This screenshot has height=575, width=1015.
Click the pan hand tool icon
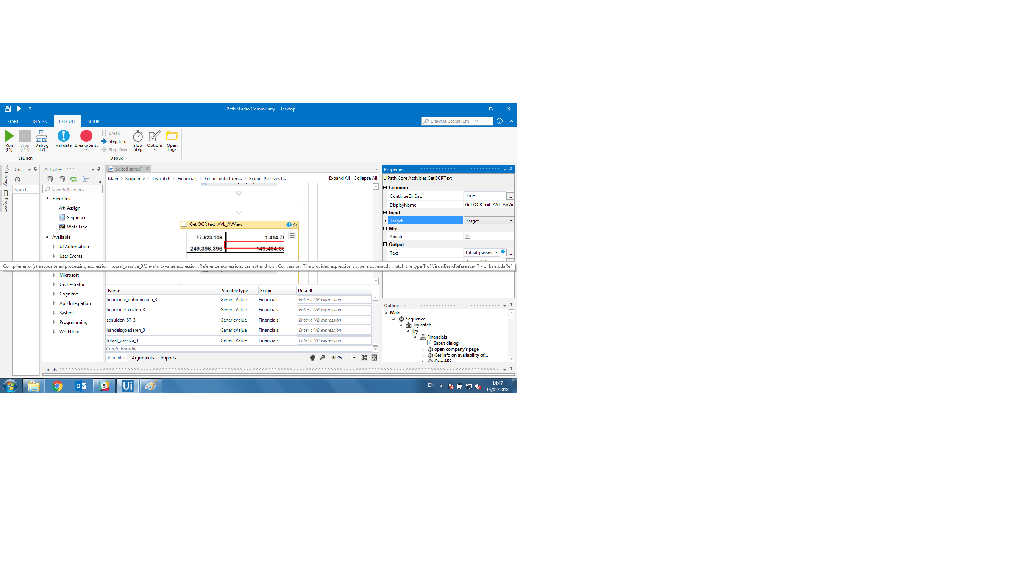pos(312,358)
